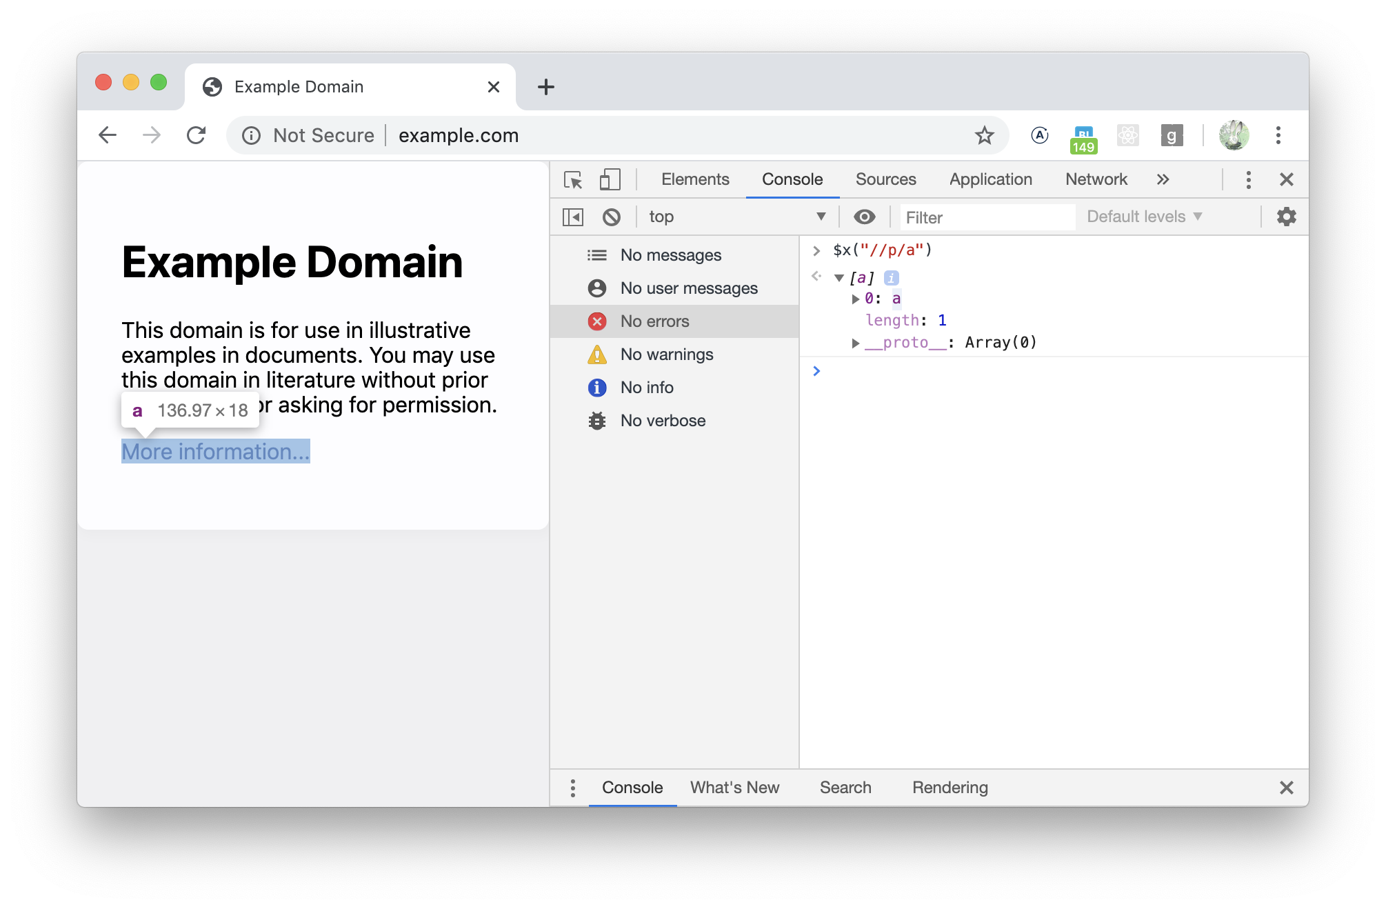Click into the console Filter field

point(986,218)
